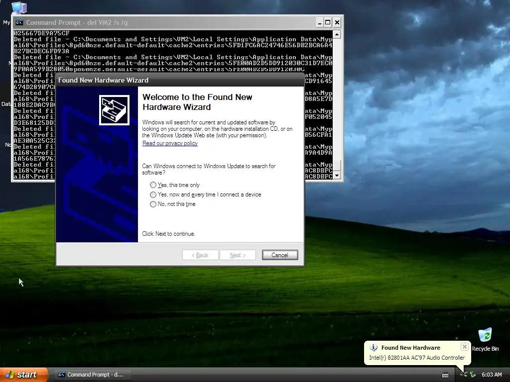Open the Recycle Bin desktop icon

(485, 340)
